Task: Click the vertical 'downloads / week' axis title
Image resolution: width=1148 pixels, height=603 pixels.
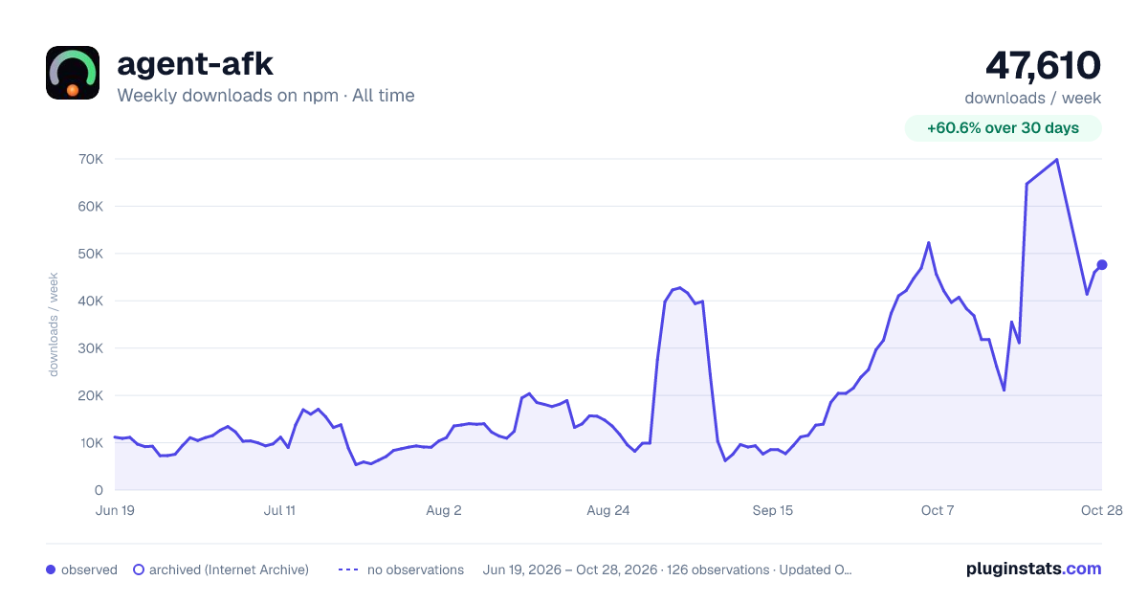Action: tap(55, 324)
